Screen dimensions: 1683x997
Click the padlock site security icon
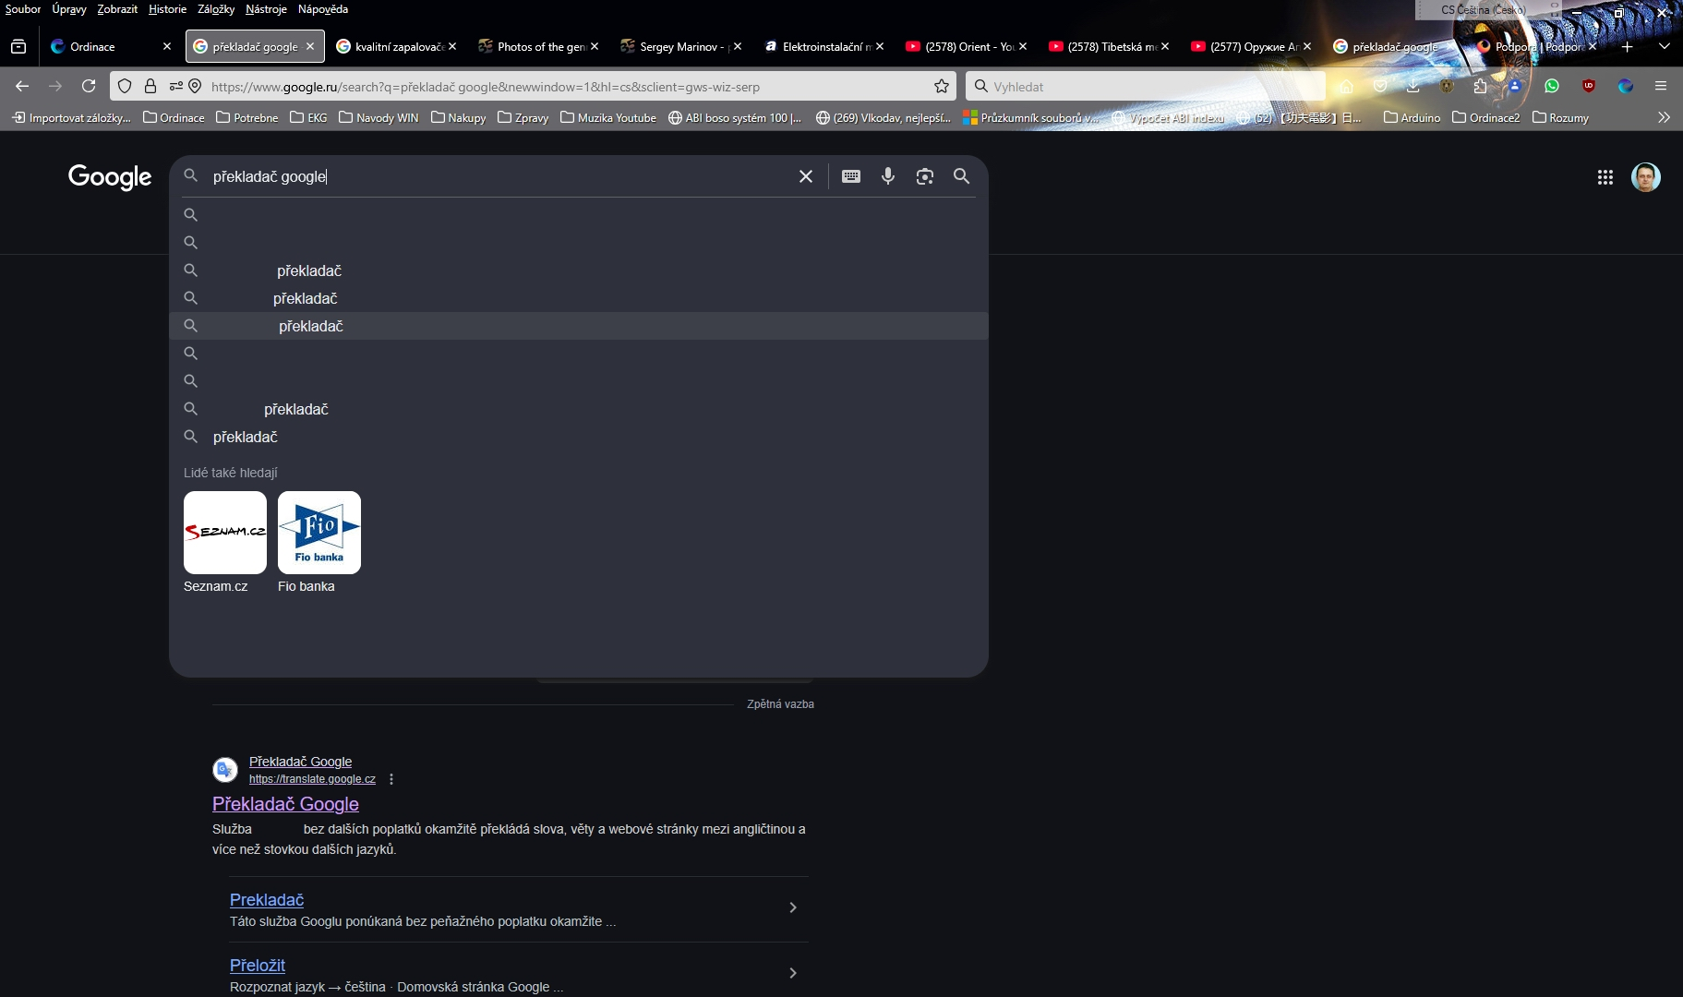[x=150, y=86]
